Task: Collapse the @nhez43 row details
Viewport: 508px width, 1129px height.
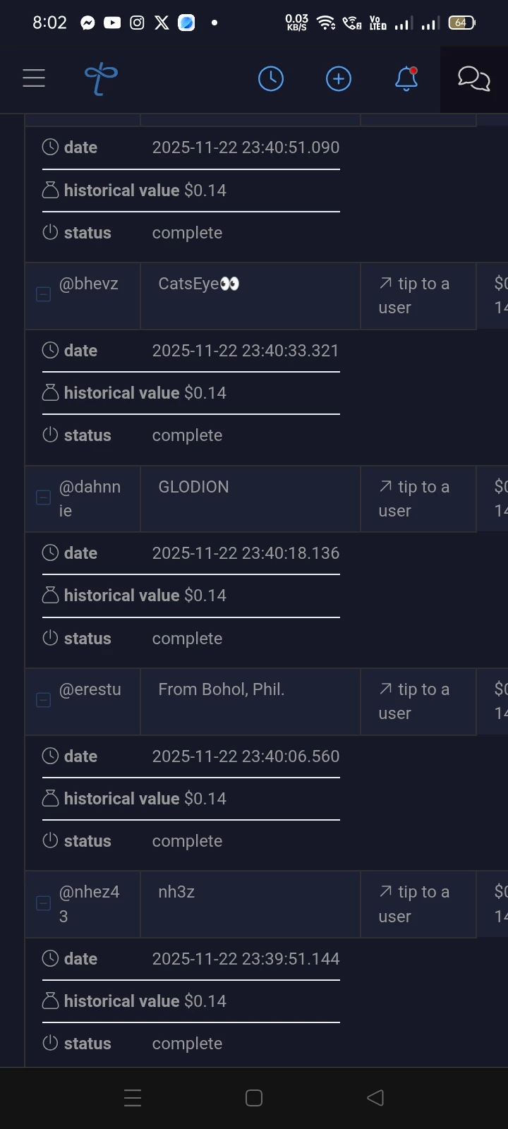Action: (x=43, y=902)
